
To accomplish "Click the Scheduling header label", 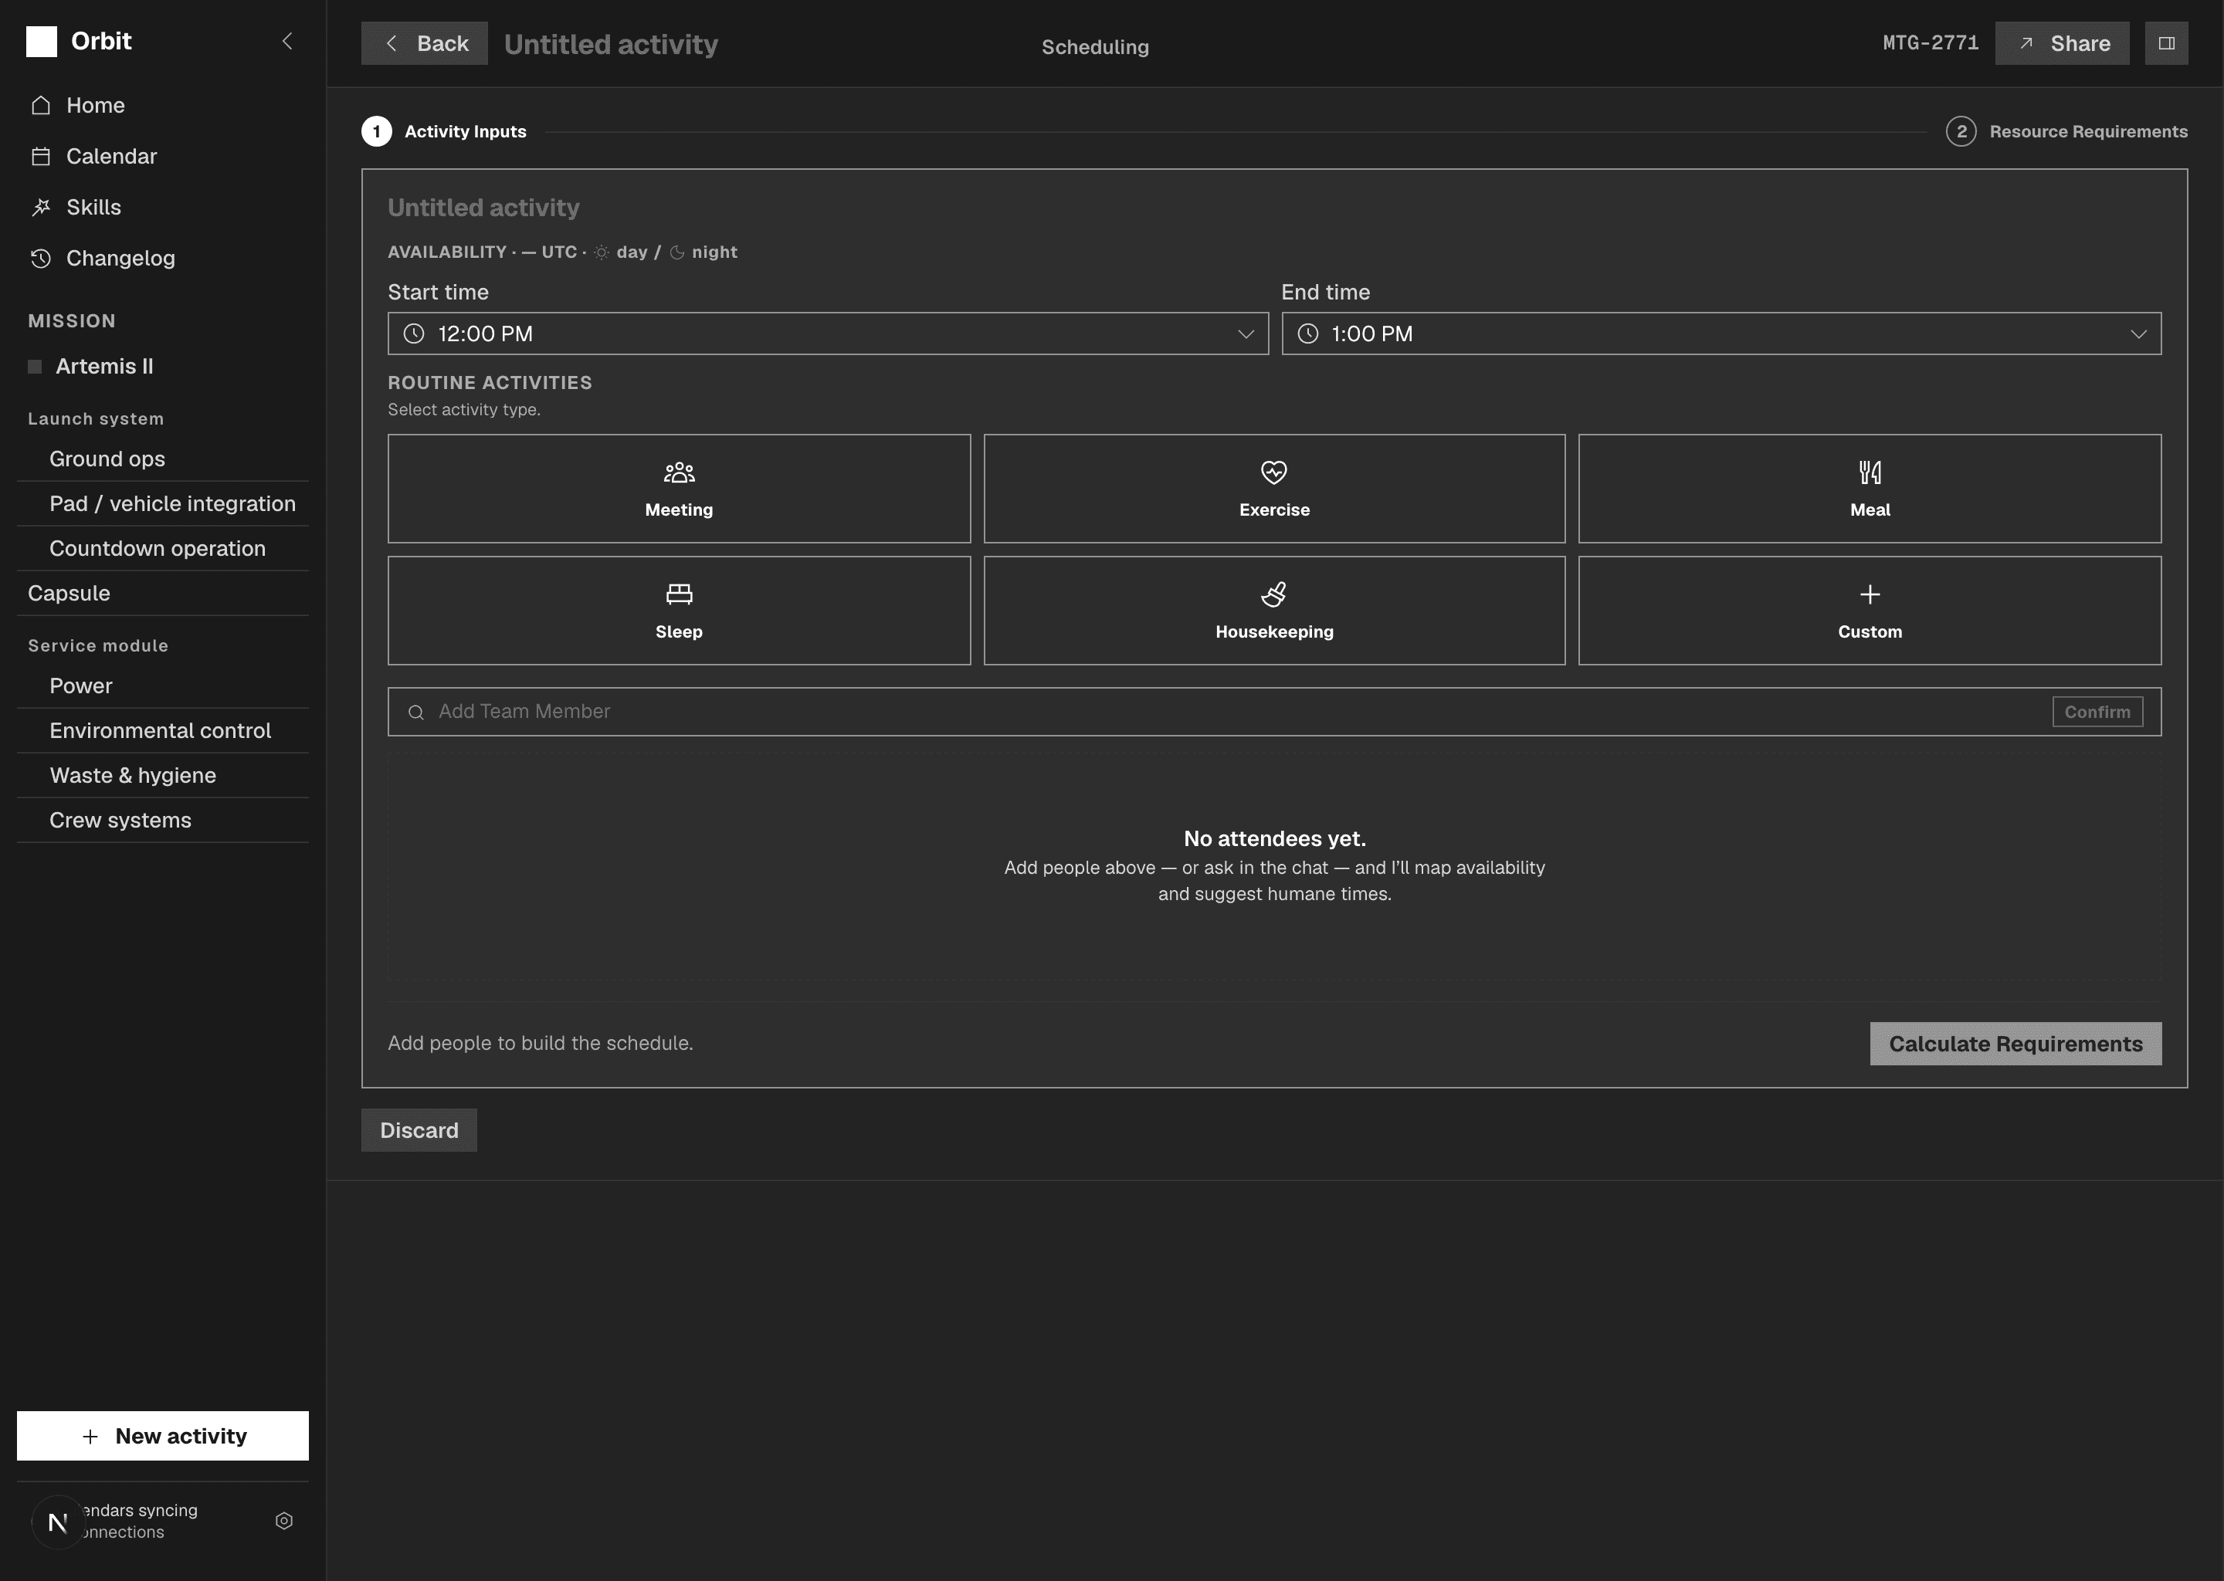I will coord(1094,47).
